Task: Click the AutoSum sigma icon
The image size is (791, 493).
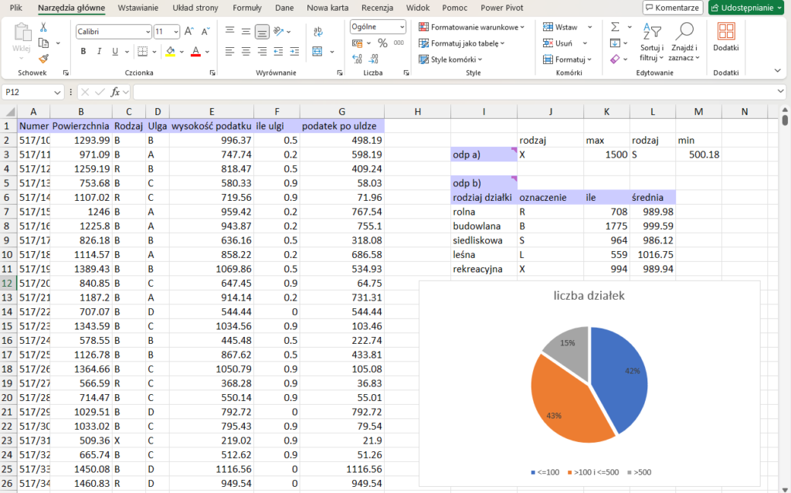Action: coord(615,26)
